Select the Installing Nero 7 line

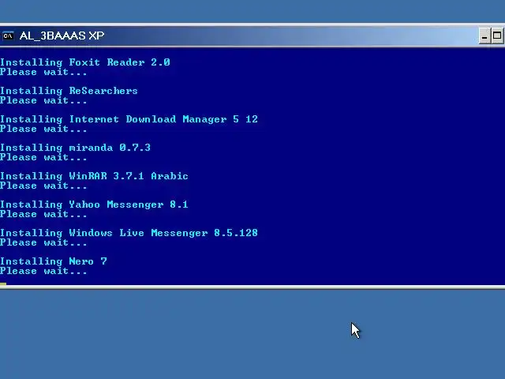(x=53, y=261)
